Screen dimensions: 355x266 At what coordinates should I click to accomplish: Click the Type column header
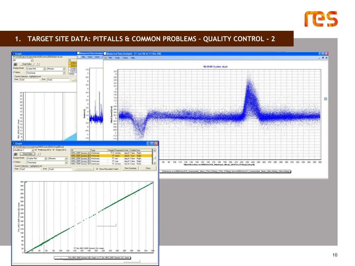pyautogui.click(x=99, y=150)
